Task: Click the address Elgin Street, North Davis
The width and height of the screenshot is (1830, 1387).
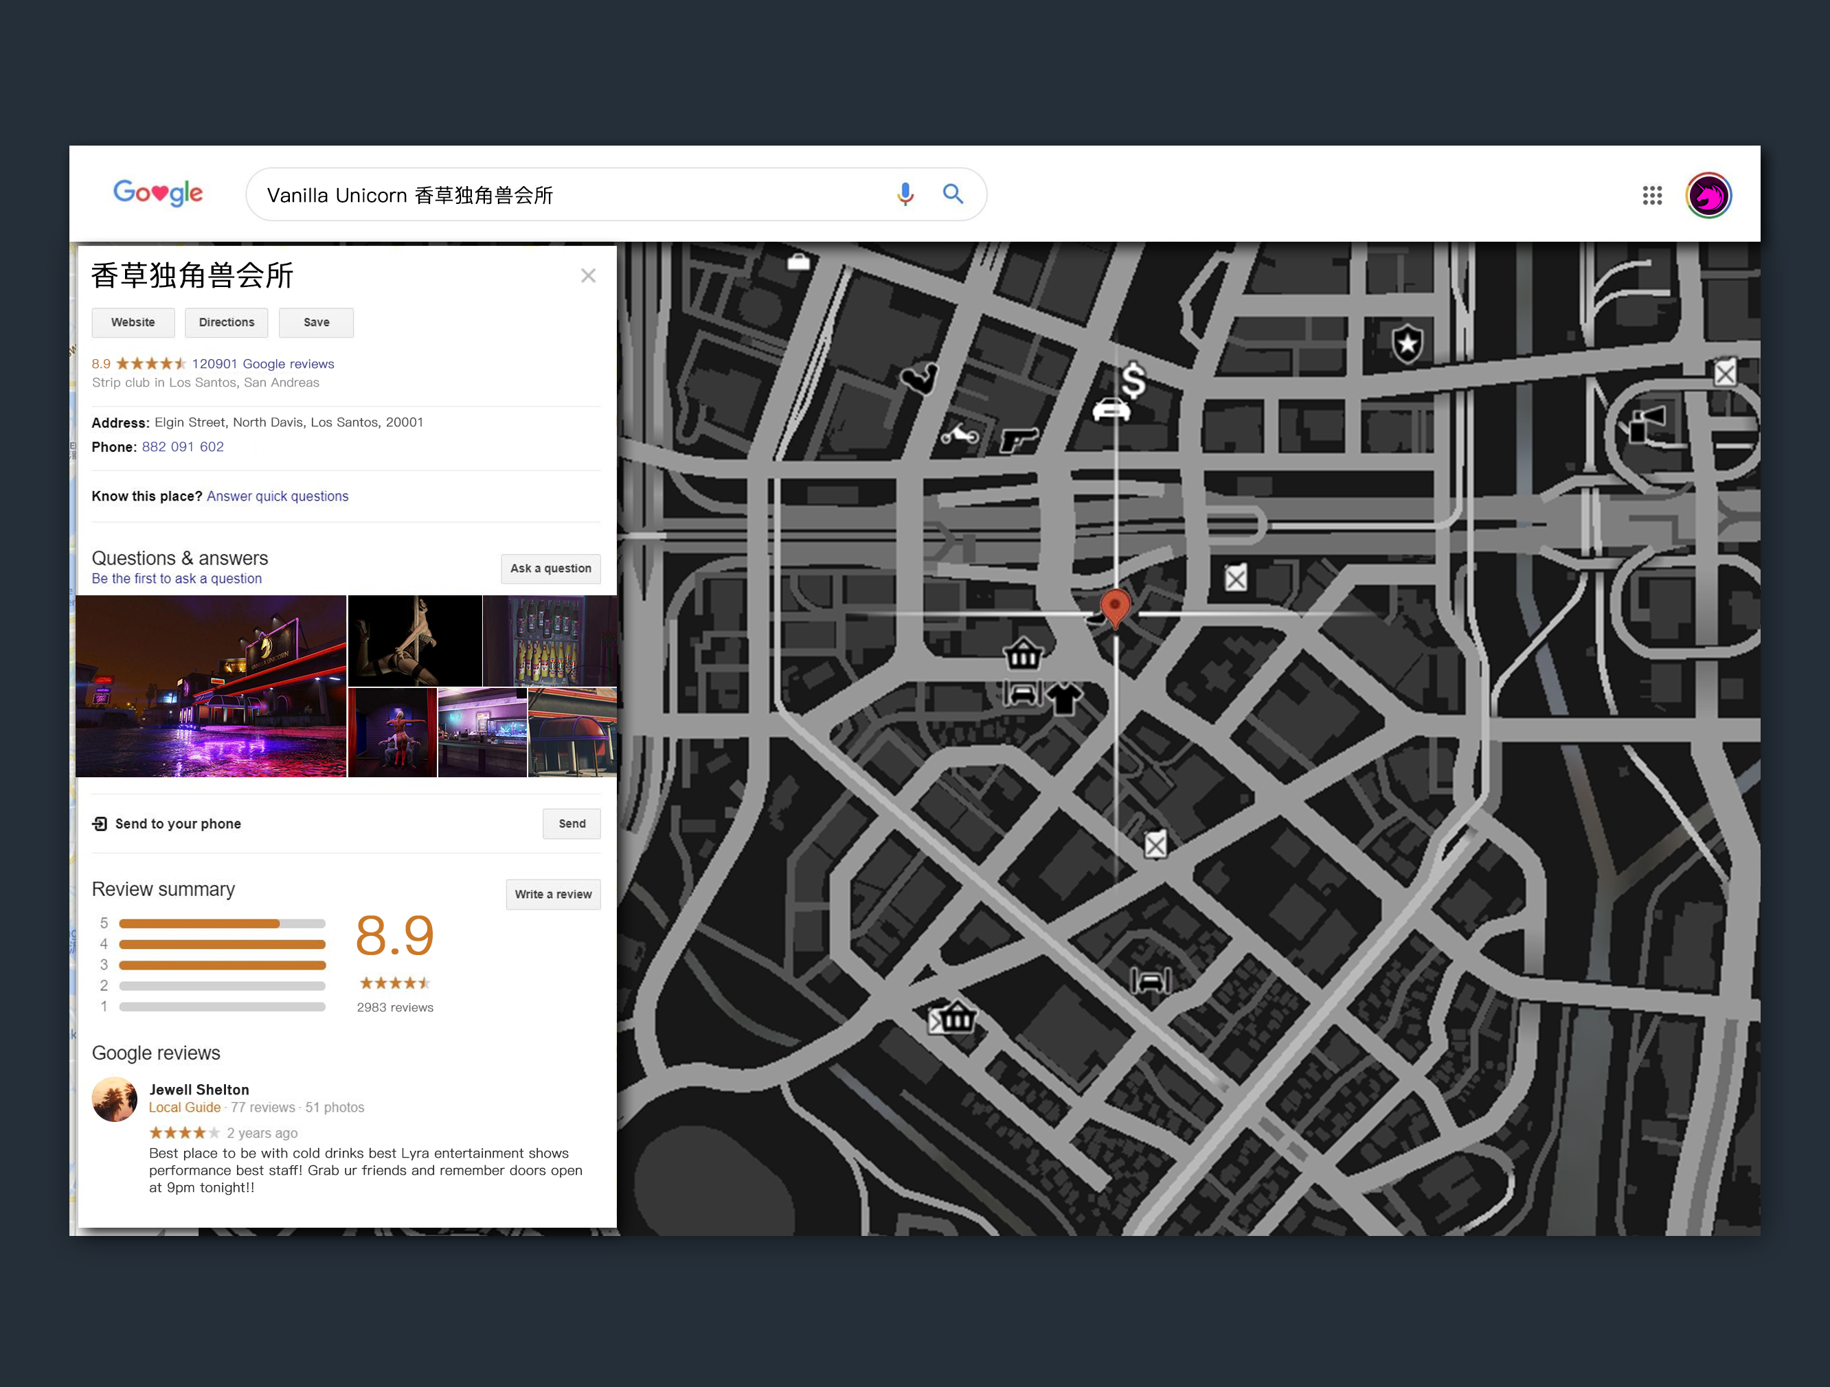Action: [x=289, y=423]
